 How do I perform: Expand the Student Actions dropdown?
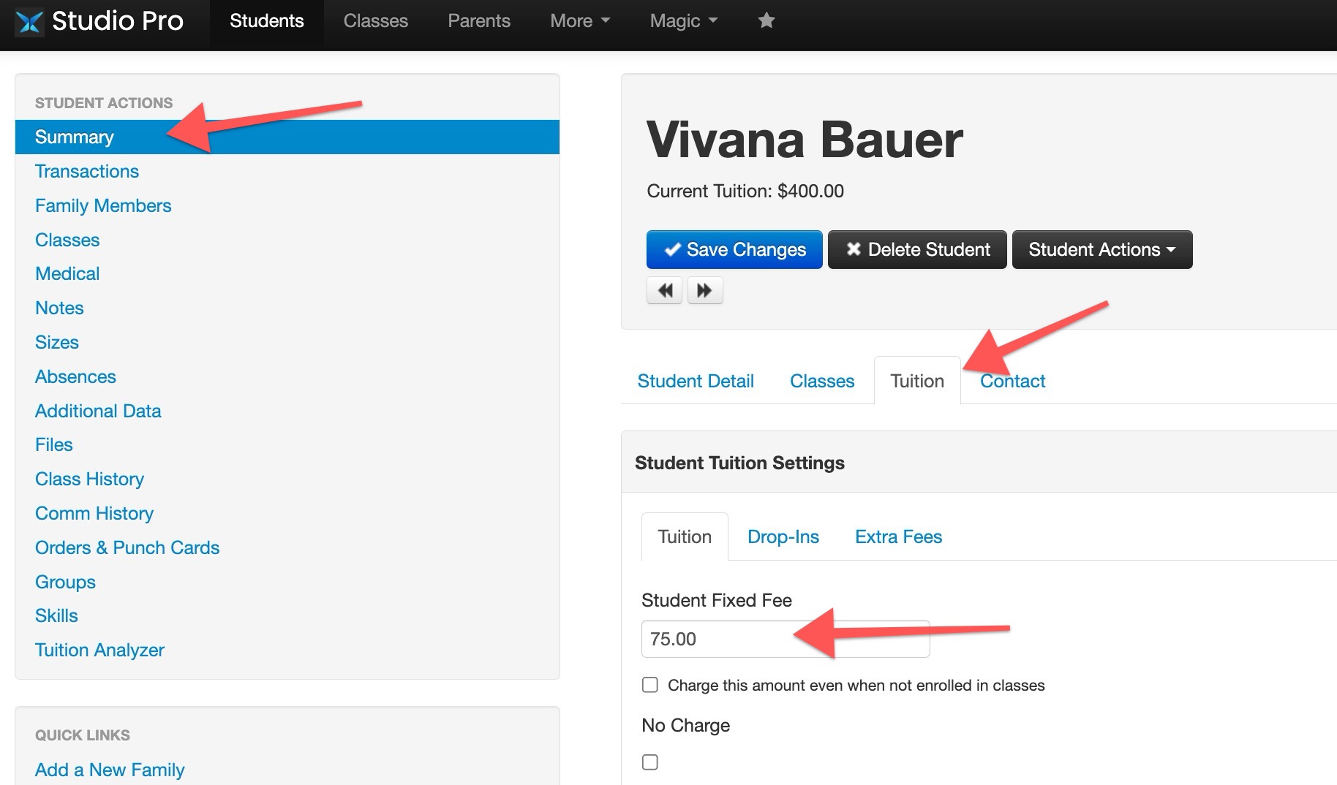1102,249
